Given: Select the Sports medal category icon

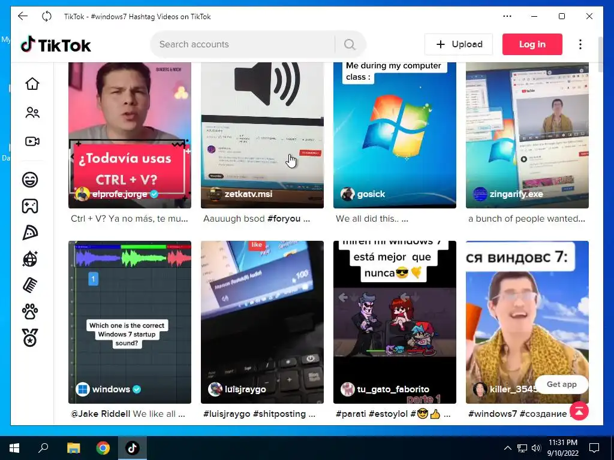Looking at the screenshot, I should [30, 338].
